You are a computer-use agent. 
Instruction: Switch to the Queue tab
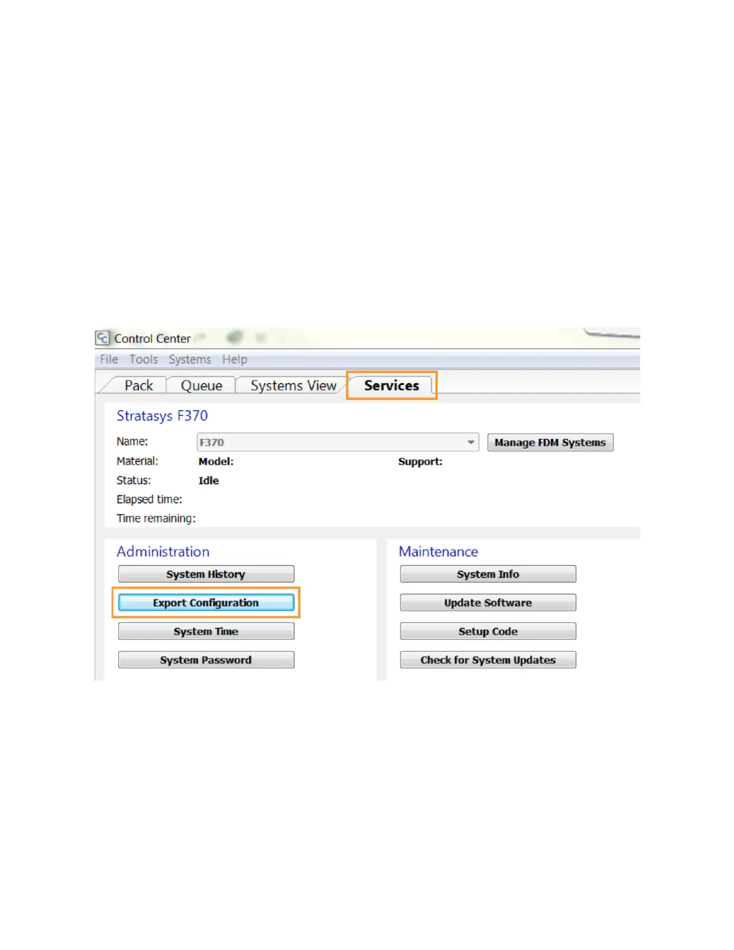(x=201, y=386)
